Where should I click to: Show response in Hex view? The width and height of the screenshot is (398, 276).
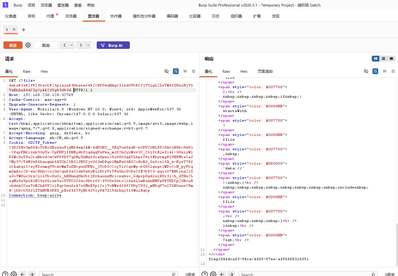244,72
